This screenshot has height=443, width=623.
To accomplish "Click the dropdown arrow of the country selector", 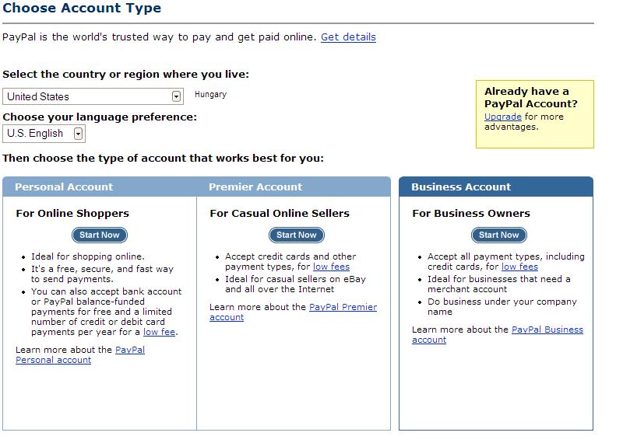I will tap(177, 96).
